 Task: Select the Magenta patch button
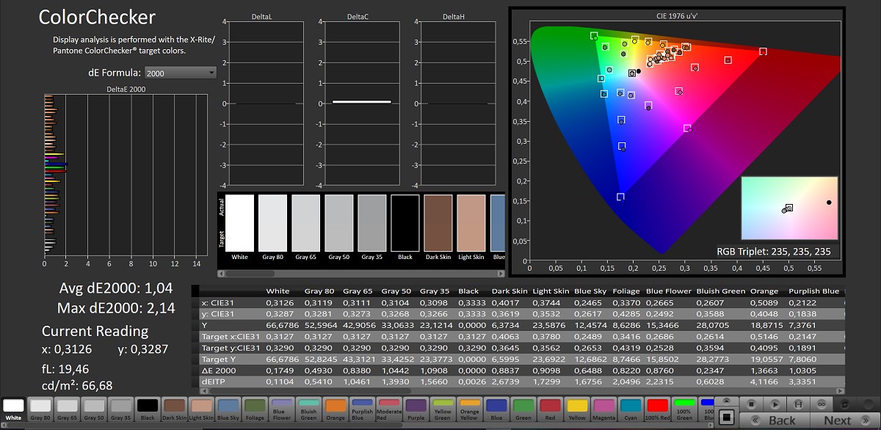click(603, 409)
